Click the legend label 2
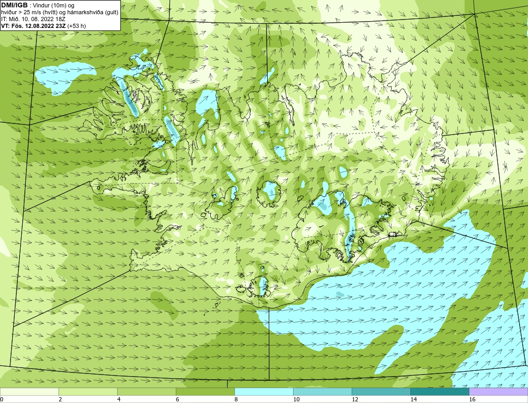The width and height of the screenshot is (528, 403). click(60, 399)
